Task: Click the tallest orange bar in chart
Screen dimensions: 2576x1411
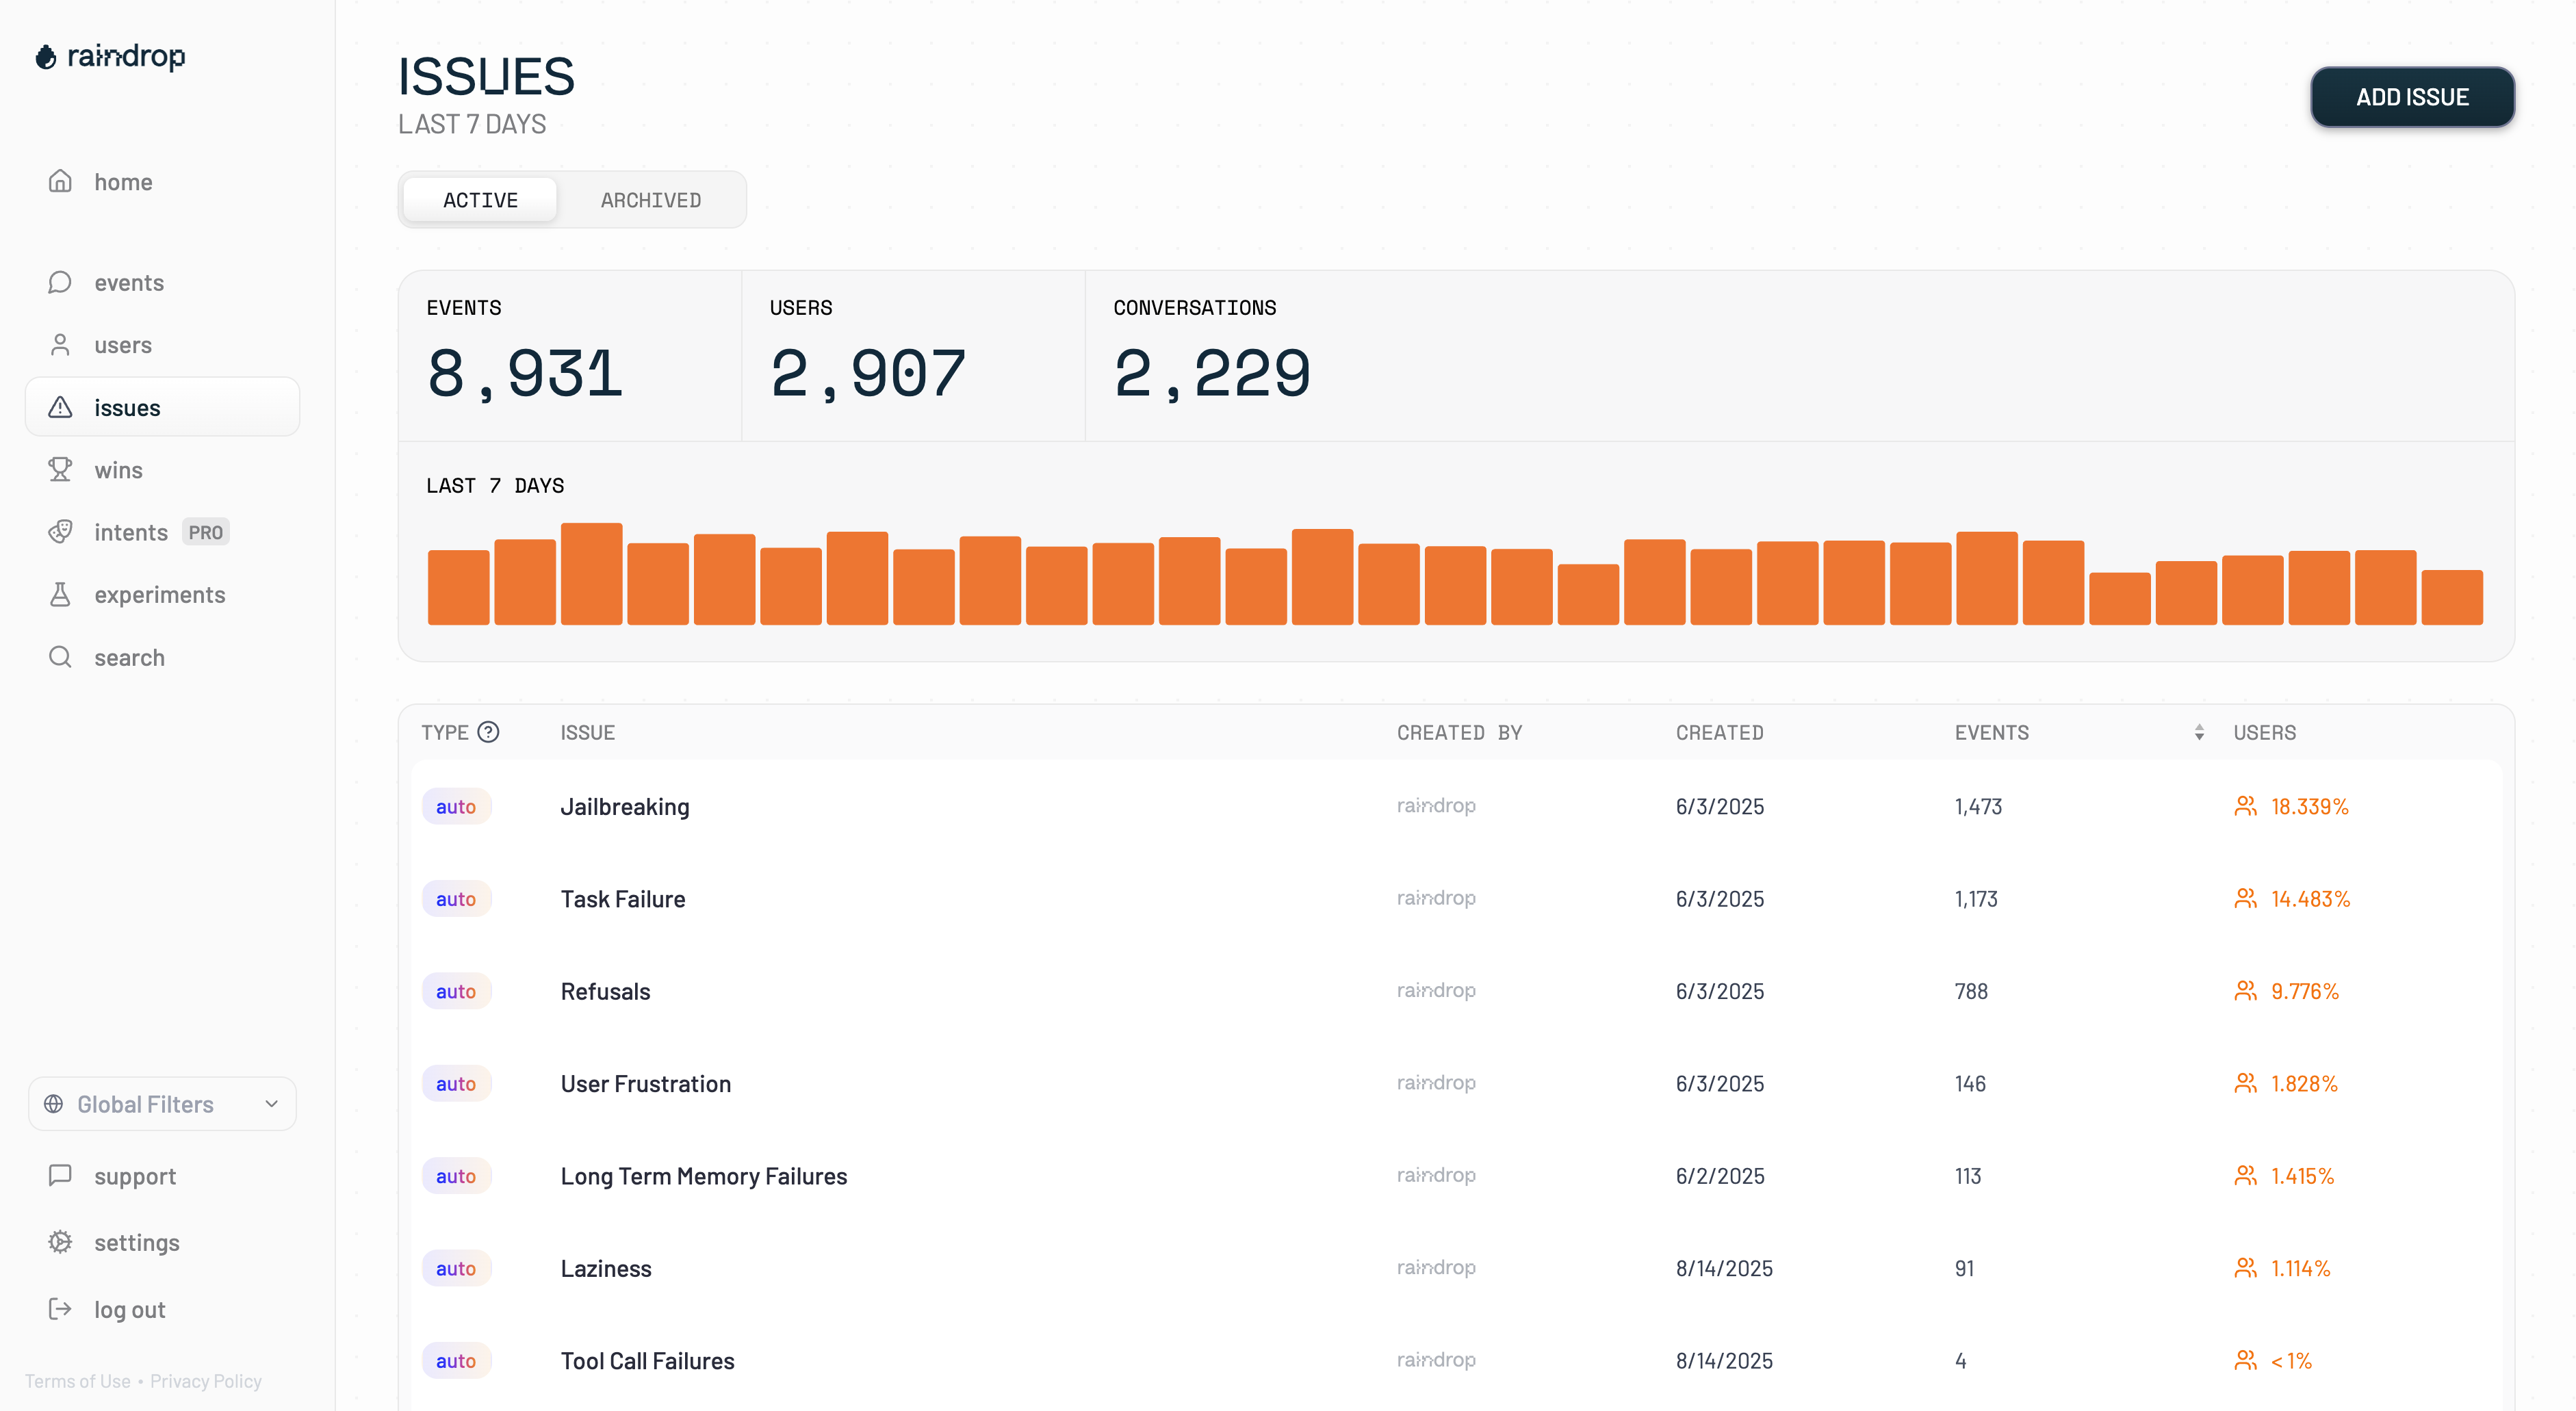Action: click(x=591, y=574)
